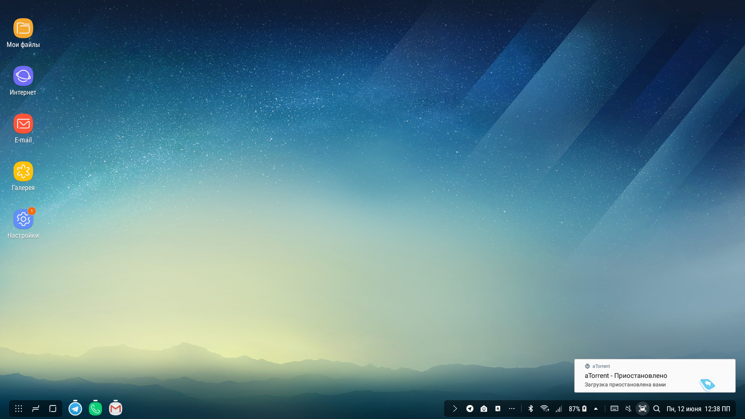Launch the Samsung Интернет browser
Viewport: 745px width, 419px height.
(x=23, y=76)
